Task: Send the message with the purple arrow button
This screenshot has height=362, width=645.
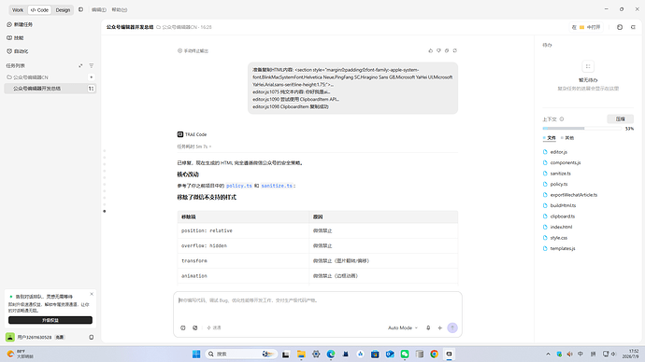Action: 452,327
